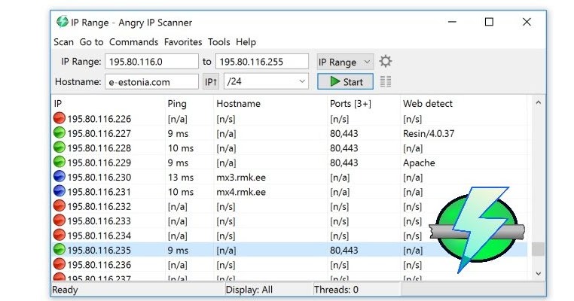The image size is (574, 301).
Task: Click the select fetchers columns icon
Action: [x=386, y=81]
